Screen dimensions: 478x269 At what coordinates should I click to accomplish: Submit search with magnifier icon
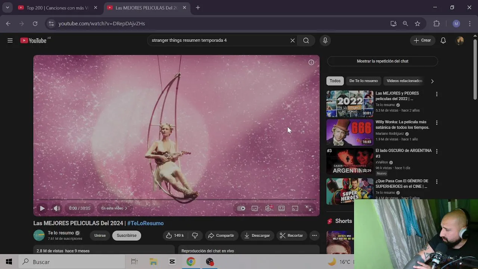click(306, 40)
